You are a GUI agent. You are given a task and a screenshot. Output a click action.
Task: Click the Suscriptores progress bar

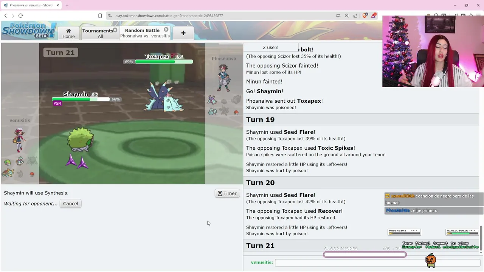[x=365, y=255]
